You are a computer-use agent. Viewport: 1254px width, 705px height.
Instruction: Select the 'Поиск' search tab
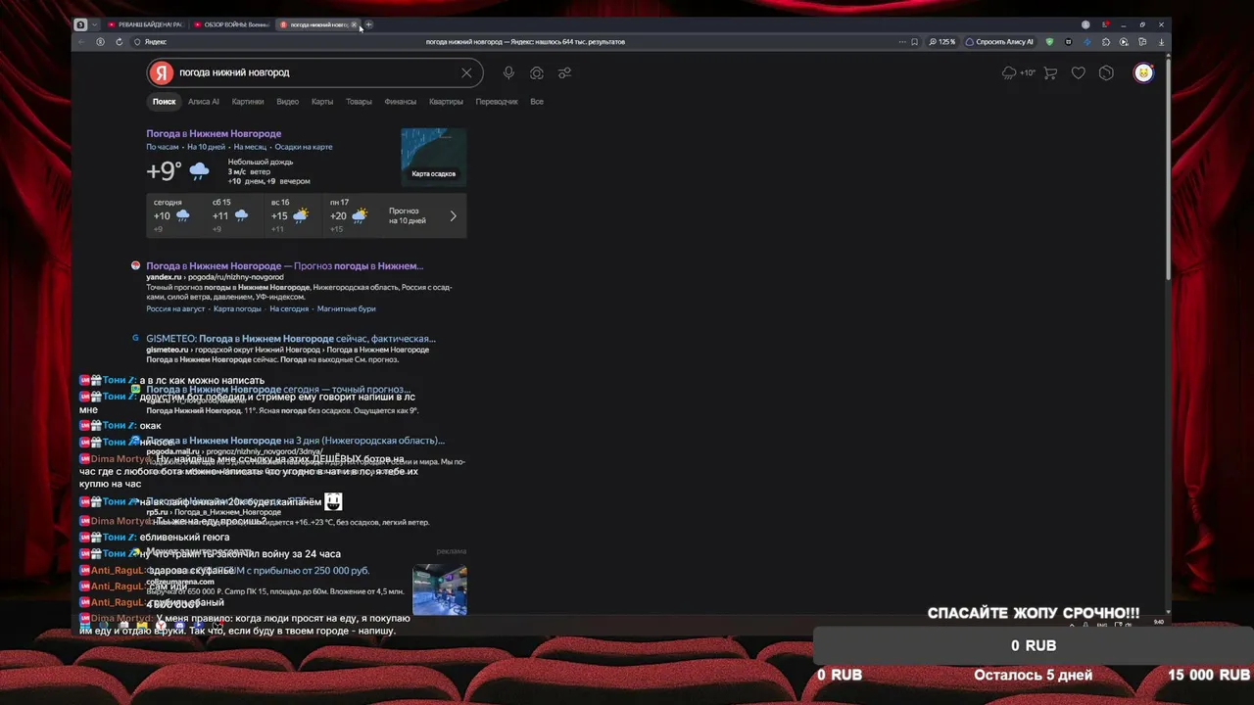click(x=165, y=102)
